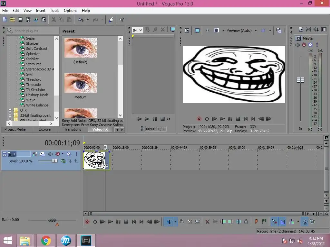Expand the OFX folder in plug-in tree
The width and height of the screenshot is (330, 247).
tap(10, 110)
